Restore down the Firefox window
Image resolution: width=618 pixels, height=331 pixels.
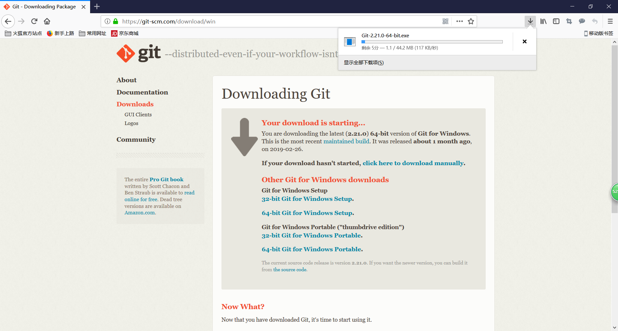(x=590, y=6)
